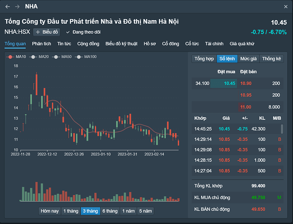Select the '1 năm' chart range
293x224 pixels.
[128, 211]
